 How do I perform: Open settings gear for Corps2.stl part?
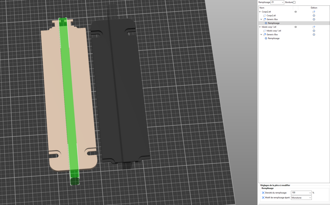coord(314,15)
